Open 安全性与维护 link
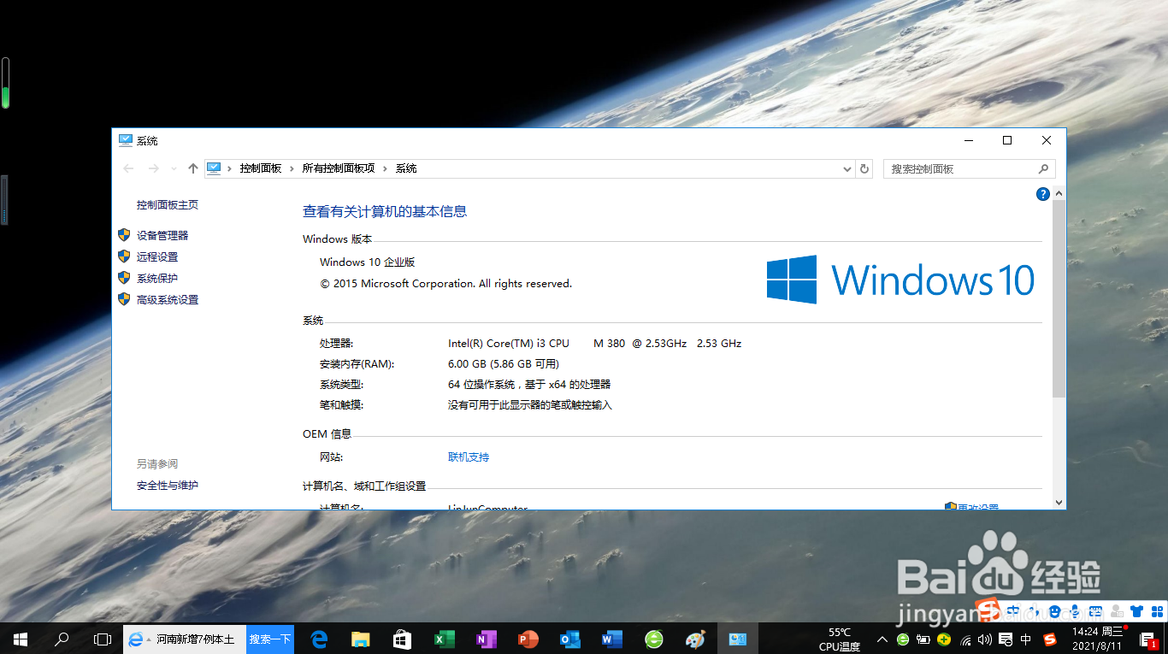Image resolution: width=1168 pixels, height=654 pixels. click(x=168, y=486)
